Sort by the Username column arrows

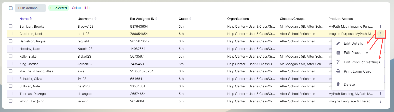[x=96, y=19]
